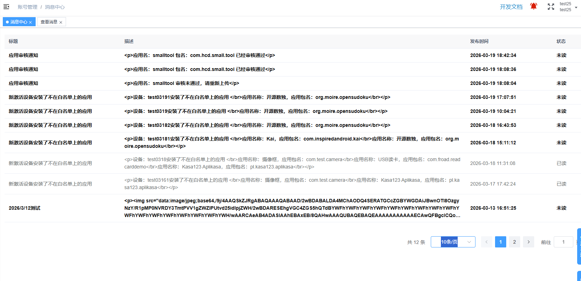
Task: Click timestamp 2026-03-19 10:04:21
Action: 493,111
